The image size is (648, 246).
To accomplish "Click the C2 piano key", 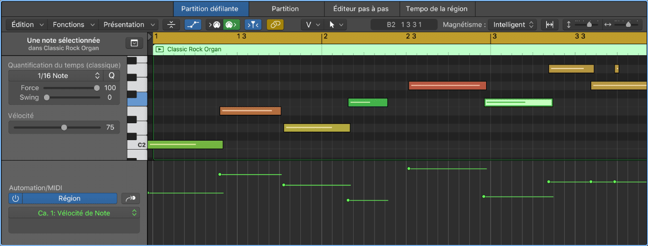I will click(x=137, y=145).
